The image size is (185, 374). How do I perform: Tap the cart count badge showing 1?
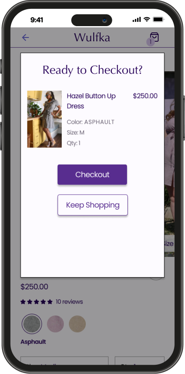coord(150,42)
